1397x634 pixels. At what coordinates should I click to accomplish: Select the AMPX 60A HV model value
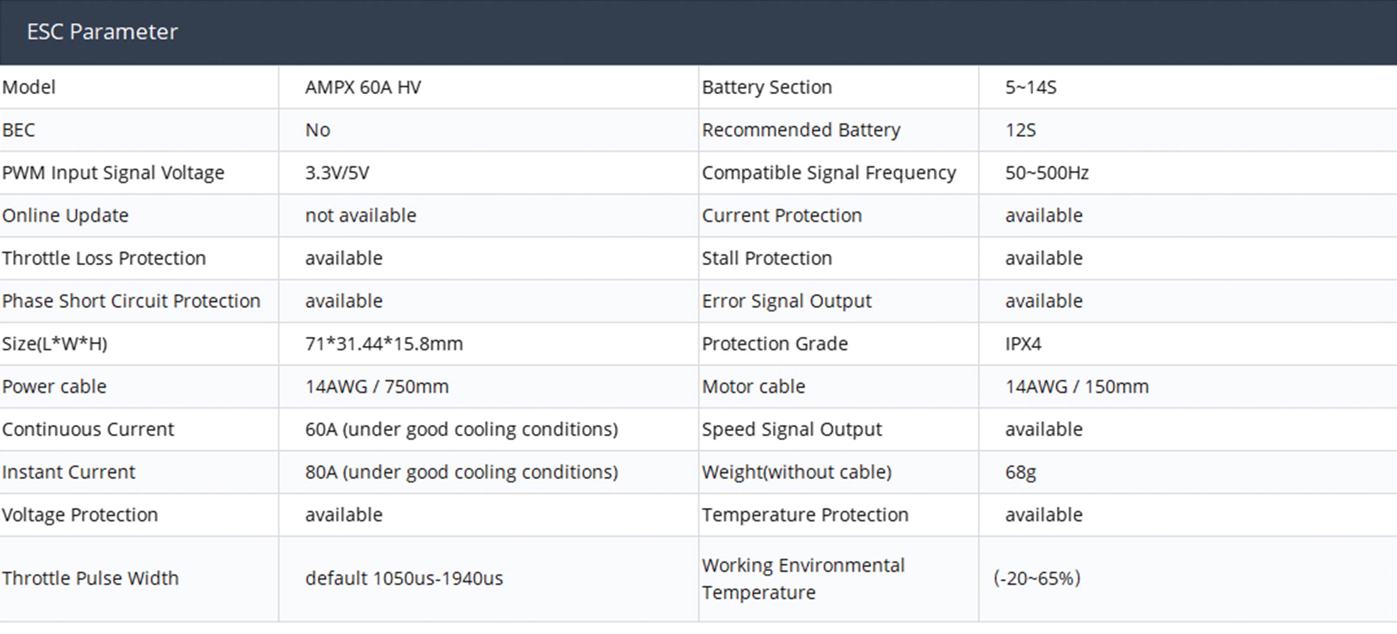pos(363,88)
